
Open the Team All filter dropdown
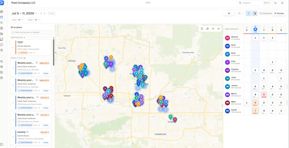pyautogui.click(x=34, y=20)
